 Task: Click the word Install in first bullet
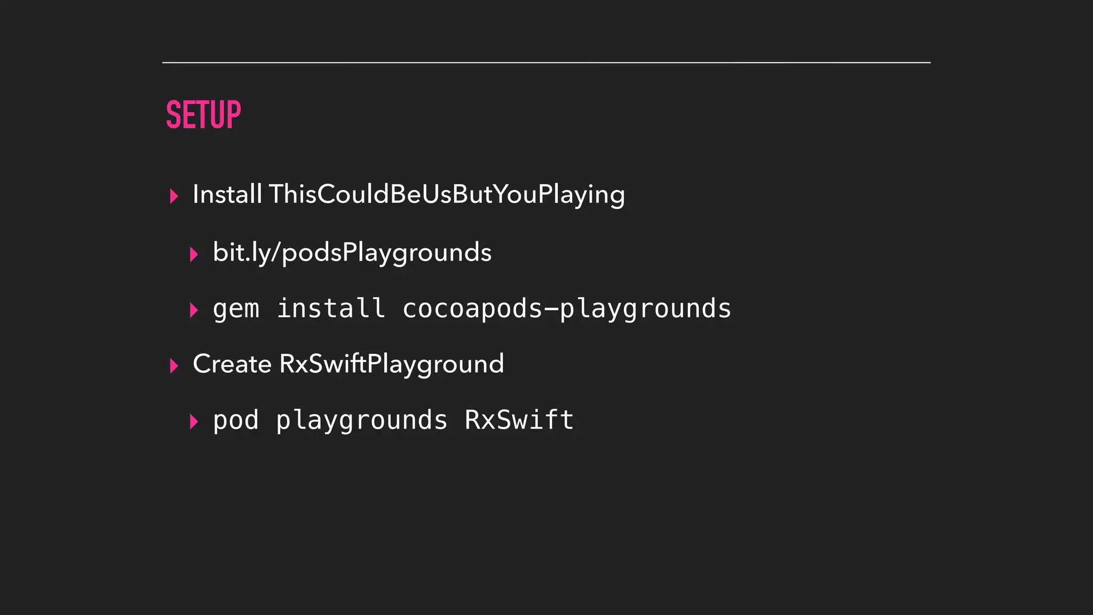pyautogui.click(x=227, y=194)
